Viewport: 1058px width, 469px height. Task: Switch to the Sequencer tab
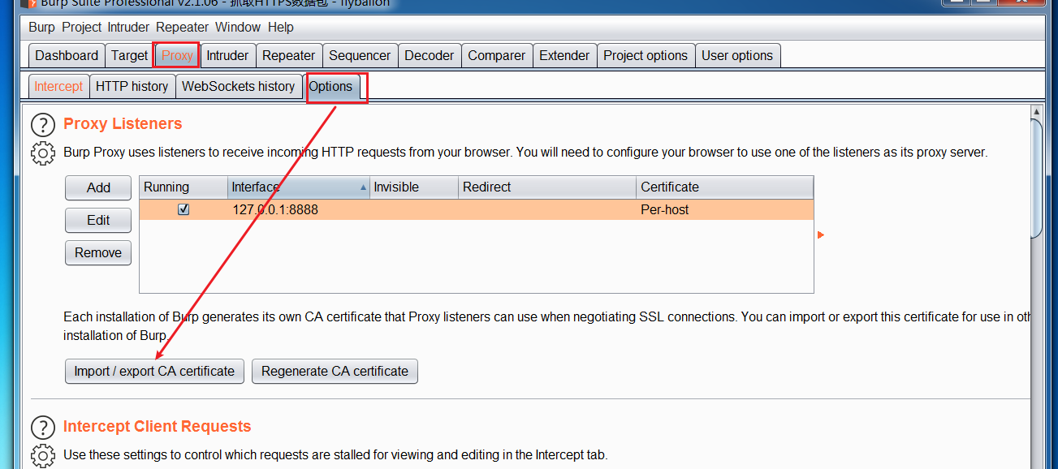tap(360, 55)
